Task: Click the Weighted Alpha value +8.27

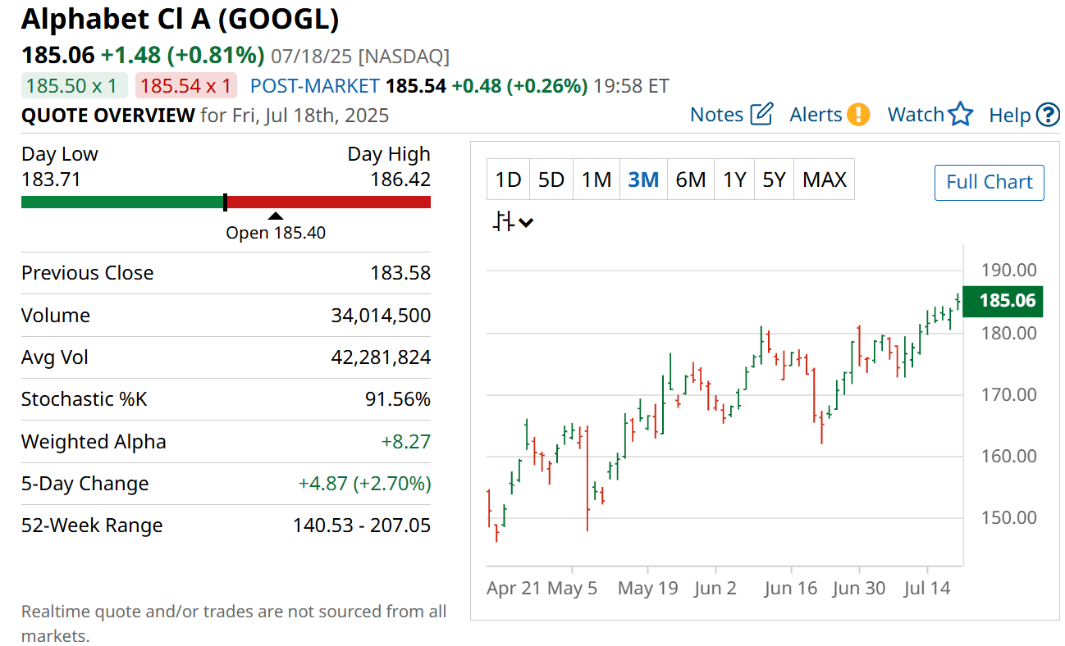Action: (x=406, y=442)
